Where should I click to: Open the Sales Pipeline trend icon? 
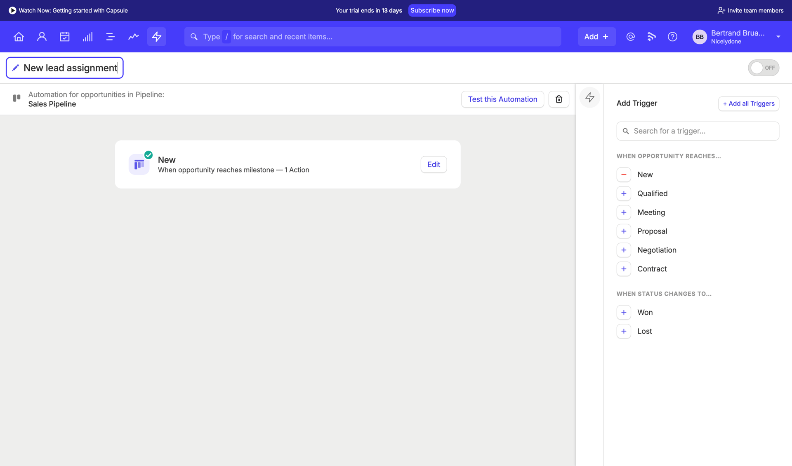133,36
